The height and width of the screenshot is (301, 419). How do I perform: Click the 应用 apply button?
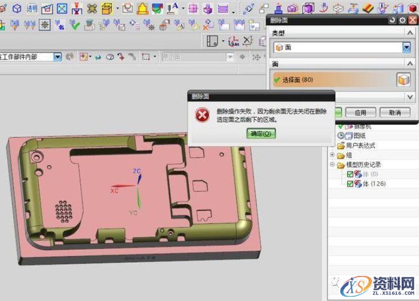[x=360, y=112]
